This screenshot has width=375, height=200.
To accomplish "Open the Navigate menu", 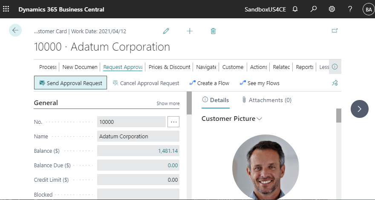I will click(x=206, y=67).
